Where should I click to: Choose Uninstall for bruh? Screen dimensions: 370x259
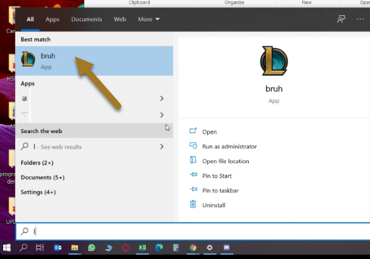pyautogui.click(x=214, y=205)
